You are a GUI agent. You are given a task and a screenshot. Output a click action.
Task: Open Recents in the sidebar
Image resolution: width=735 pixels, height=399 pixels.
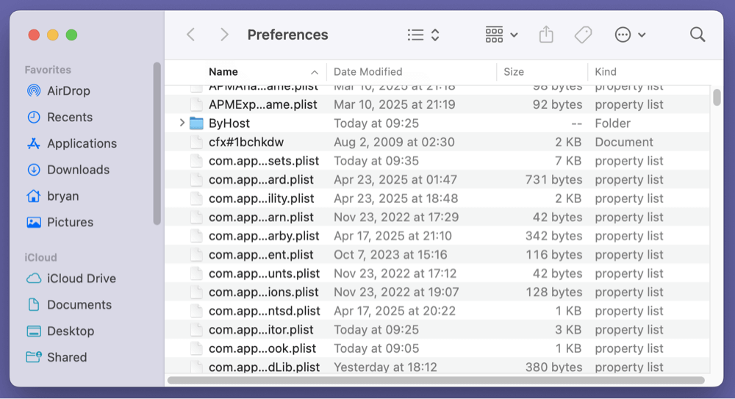(x=60, y=117)
